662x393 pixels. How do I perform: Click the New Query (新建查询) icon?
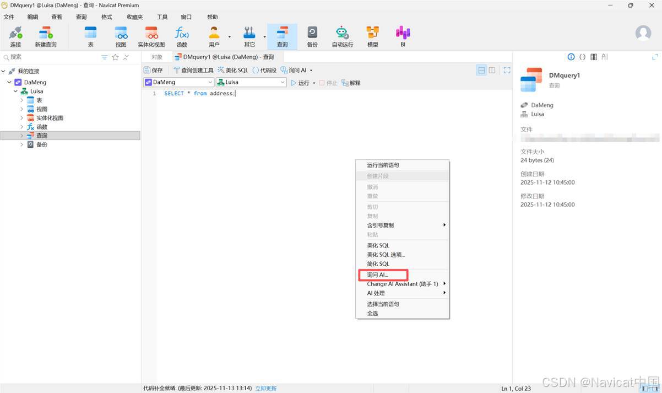[x=46, y=36]
